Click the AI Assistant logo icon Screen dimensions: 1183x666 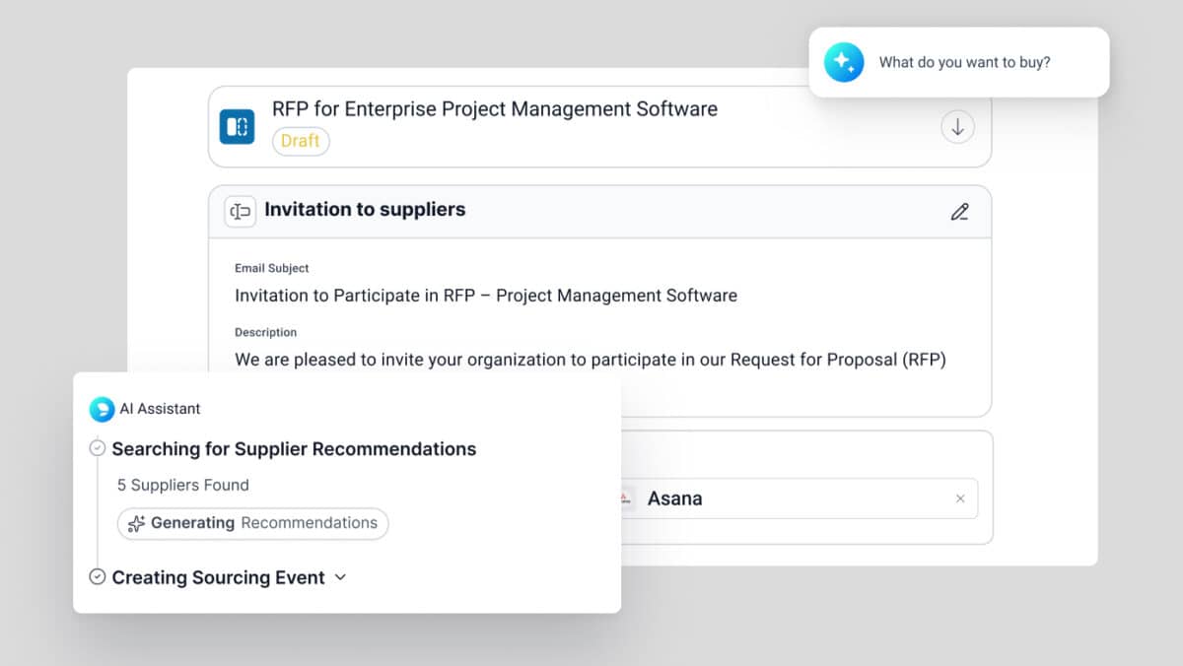pyautogui.click(x=102, y=409)
